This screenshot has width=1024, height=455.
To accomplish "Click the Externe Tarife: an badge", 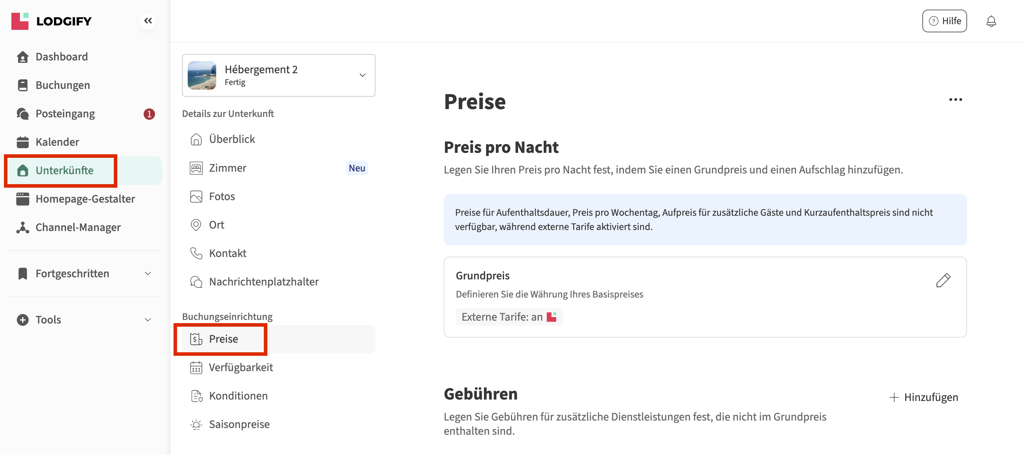I will point(508,317).
